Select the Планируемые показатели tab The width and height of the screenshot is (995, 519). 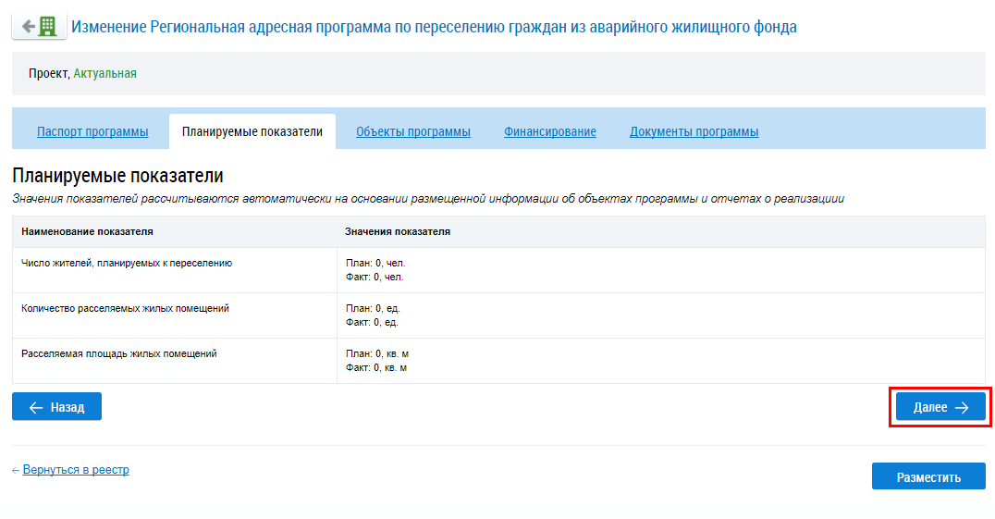coord(252,132)
